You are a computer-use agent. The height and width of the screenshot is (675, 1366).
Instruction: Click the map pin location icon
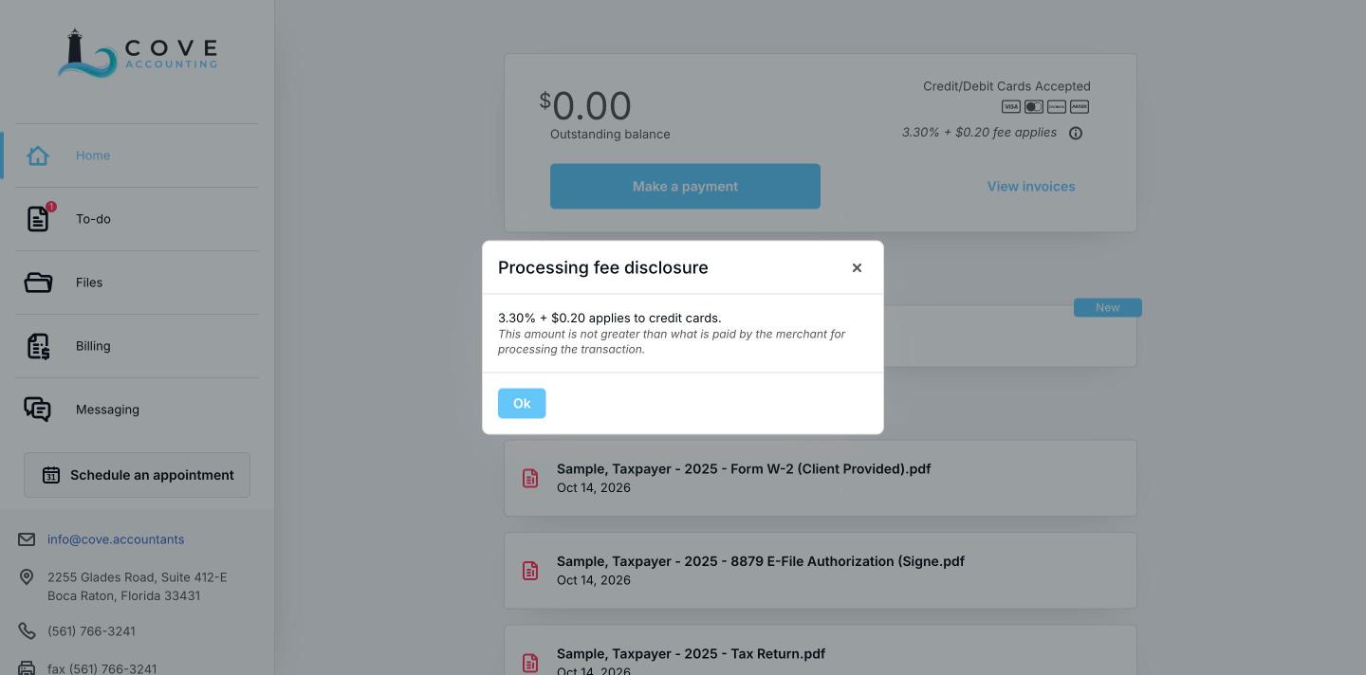tap(27, 577)
